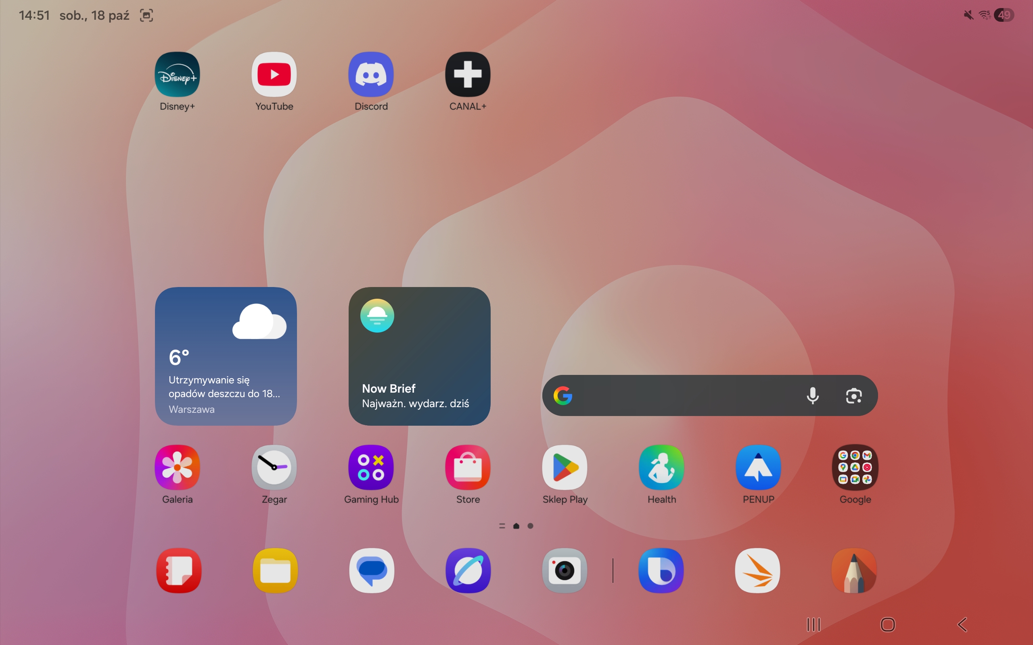Open Sklep Play store
This screenshot has height=645, width=1033.
click(565, 468)
